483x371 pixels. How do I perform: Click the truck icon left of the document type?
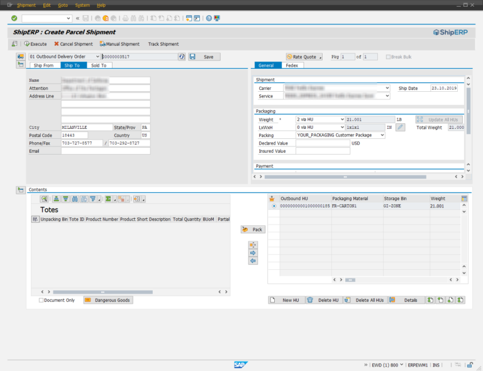(x=21, y=57)
